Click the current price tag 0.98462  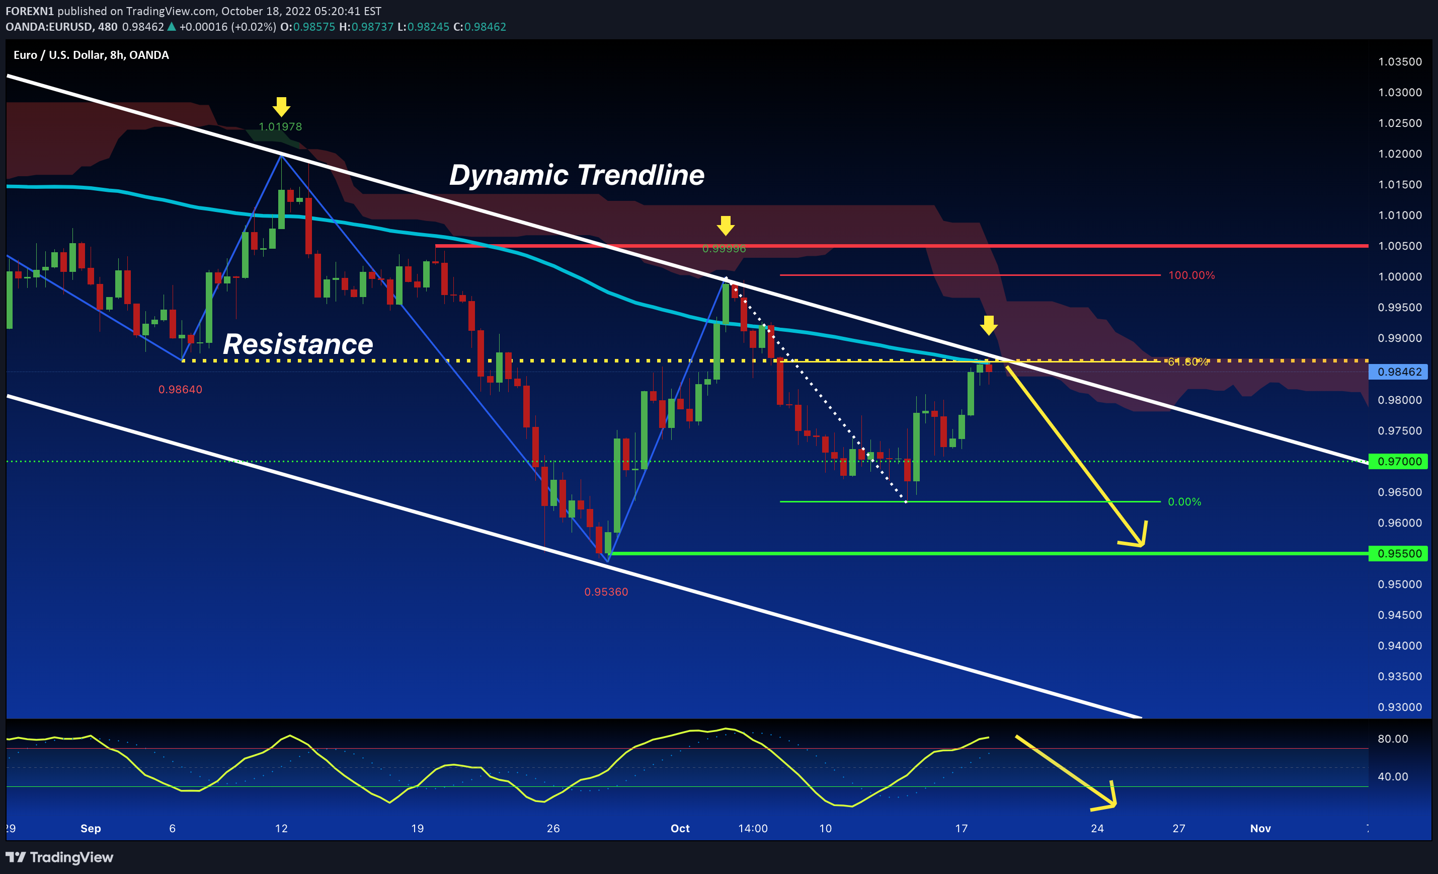1398,372
